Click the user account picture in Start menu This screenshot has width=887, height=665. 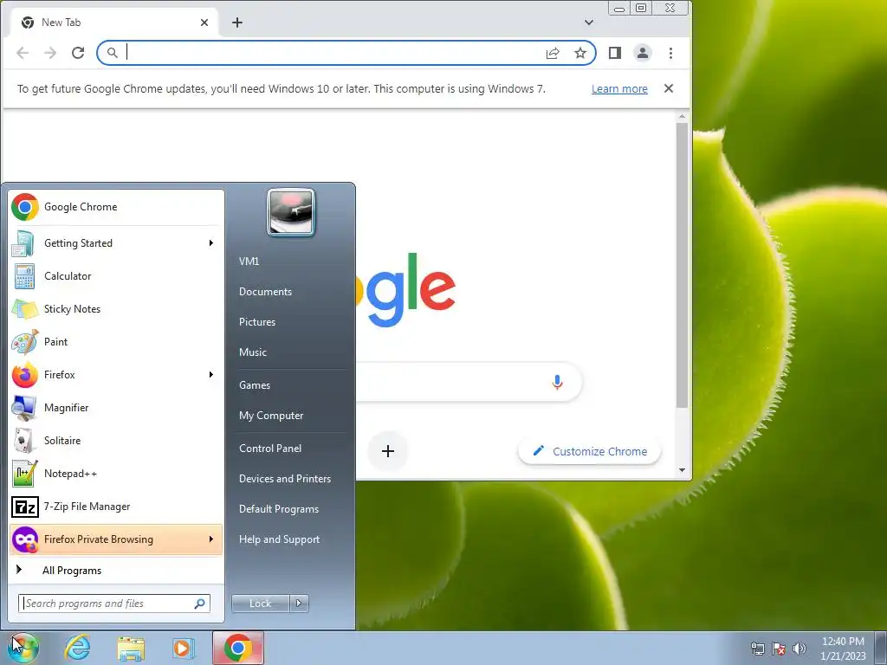[x=291, y=212]
